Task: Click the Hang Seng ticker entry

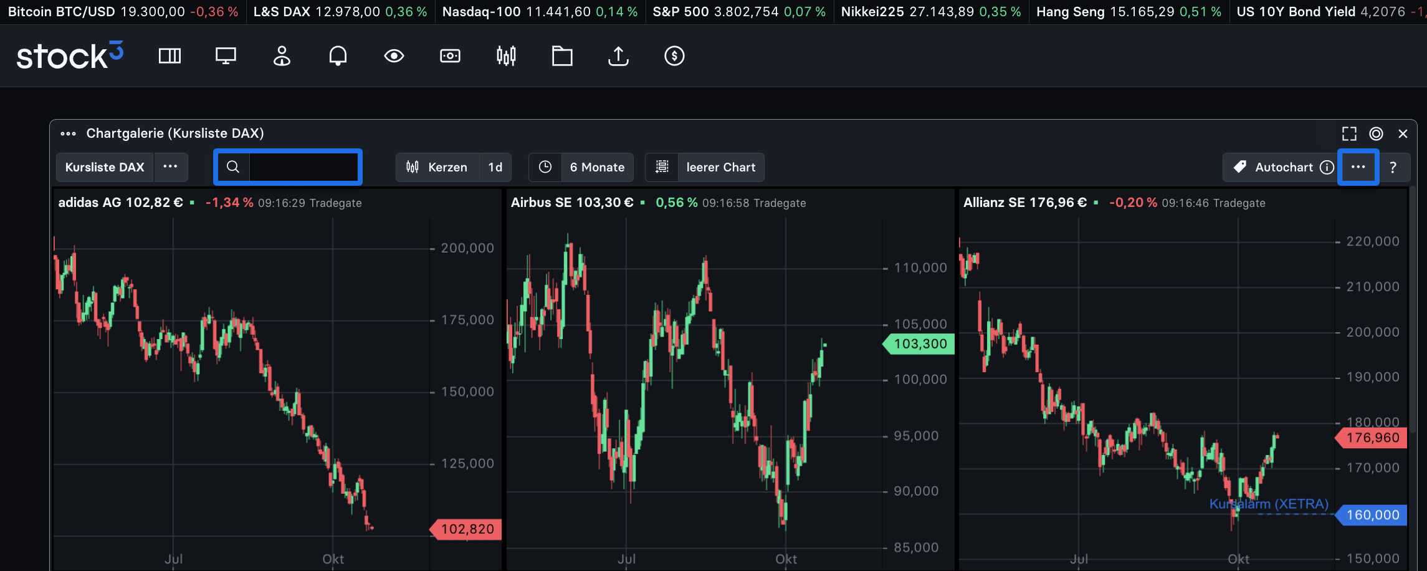Action: (1129, 12)
